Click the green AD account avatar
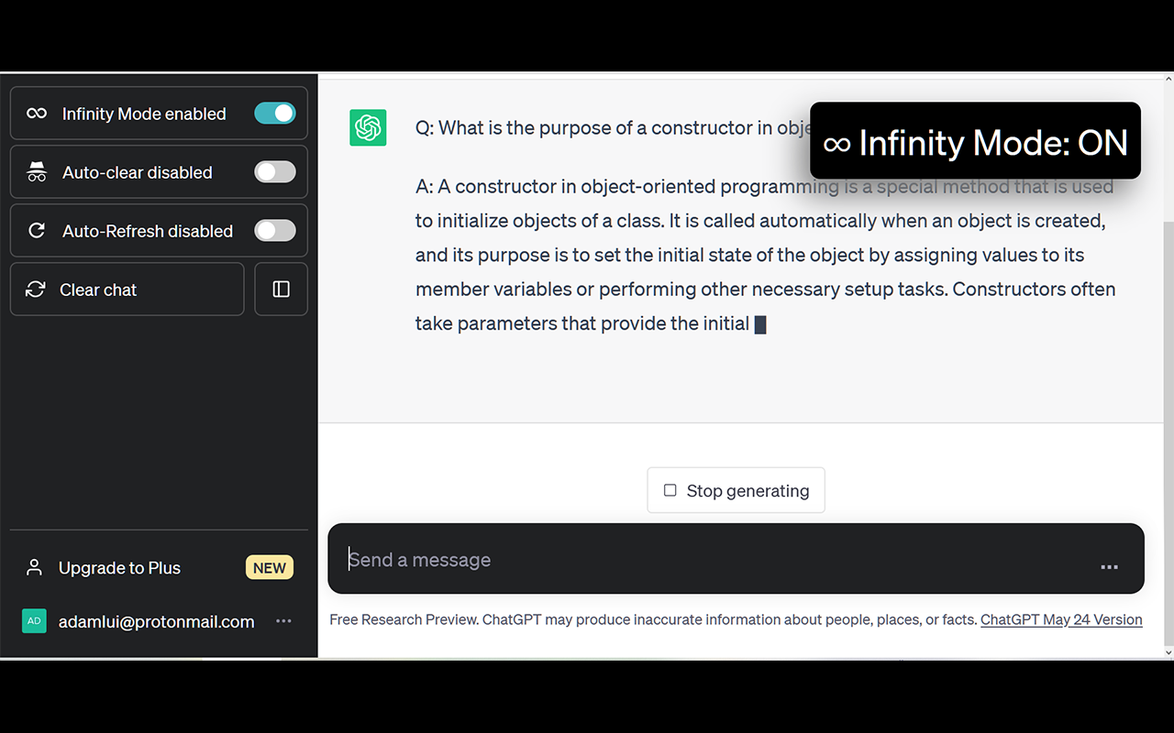This screenshot has width=1174, height=733. pyautogui.click(x=34, y=621)
